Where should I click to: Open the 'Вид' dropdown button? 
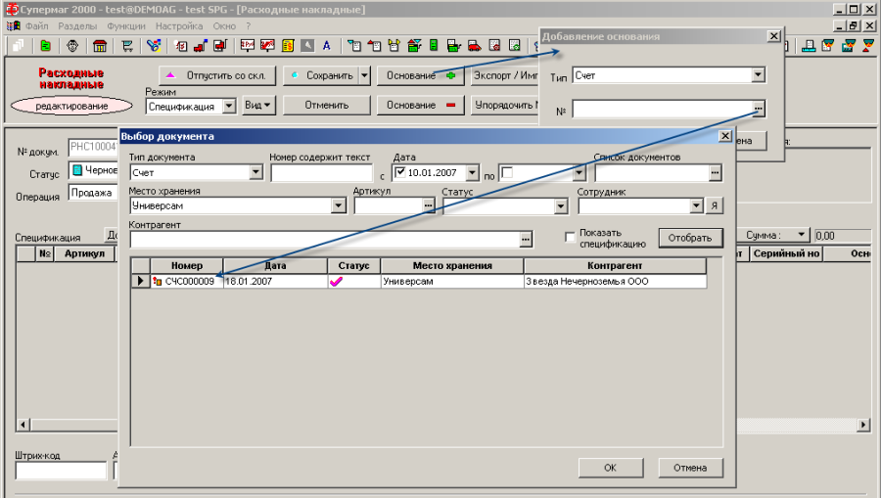click(x=258, y=105)
